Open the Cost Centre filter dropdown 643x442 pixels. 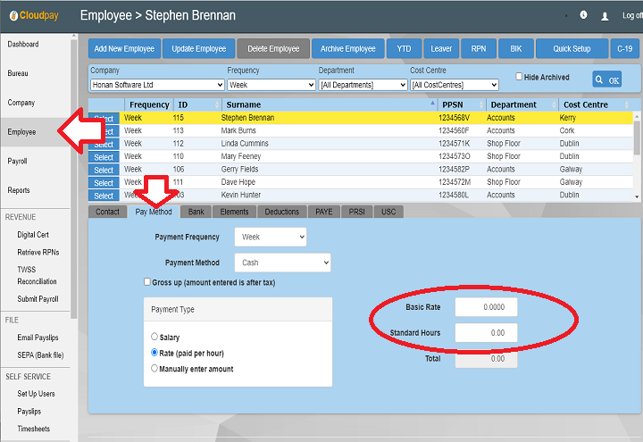[x=454, y=85]
